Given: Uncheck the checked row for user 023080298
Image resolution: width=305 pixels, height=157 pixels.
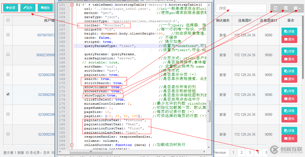Looking at the screenshot, I should coord(8,94).
